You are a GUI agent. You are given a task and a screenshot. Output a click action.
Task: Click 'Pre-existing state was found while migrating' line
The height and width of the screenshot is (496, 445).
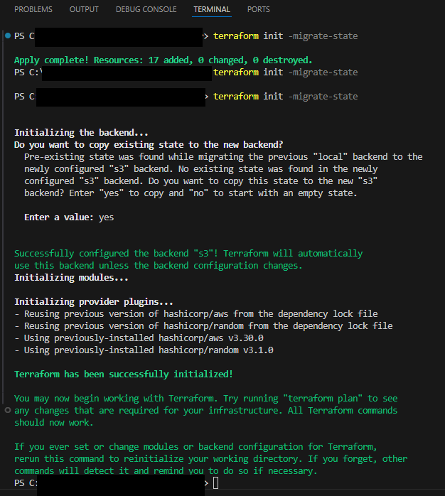[223, 157]
